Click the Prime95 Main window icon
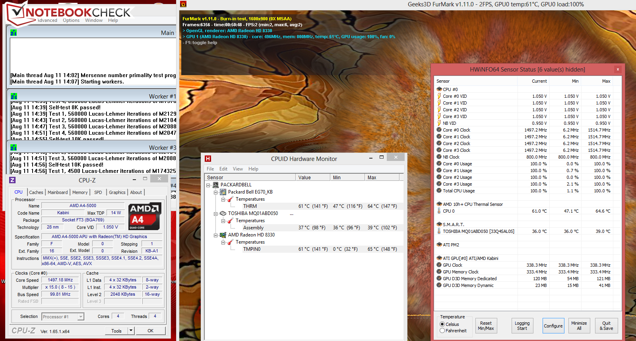 [x=14, y=33]
